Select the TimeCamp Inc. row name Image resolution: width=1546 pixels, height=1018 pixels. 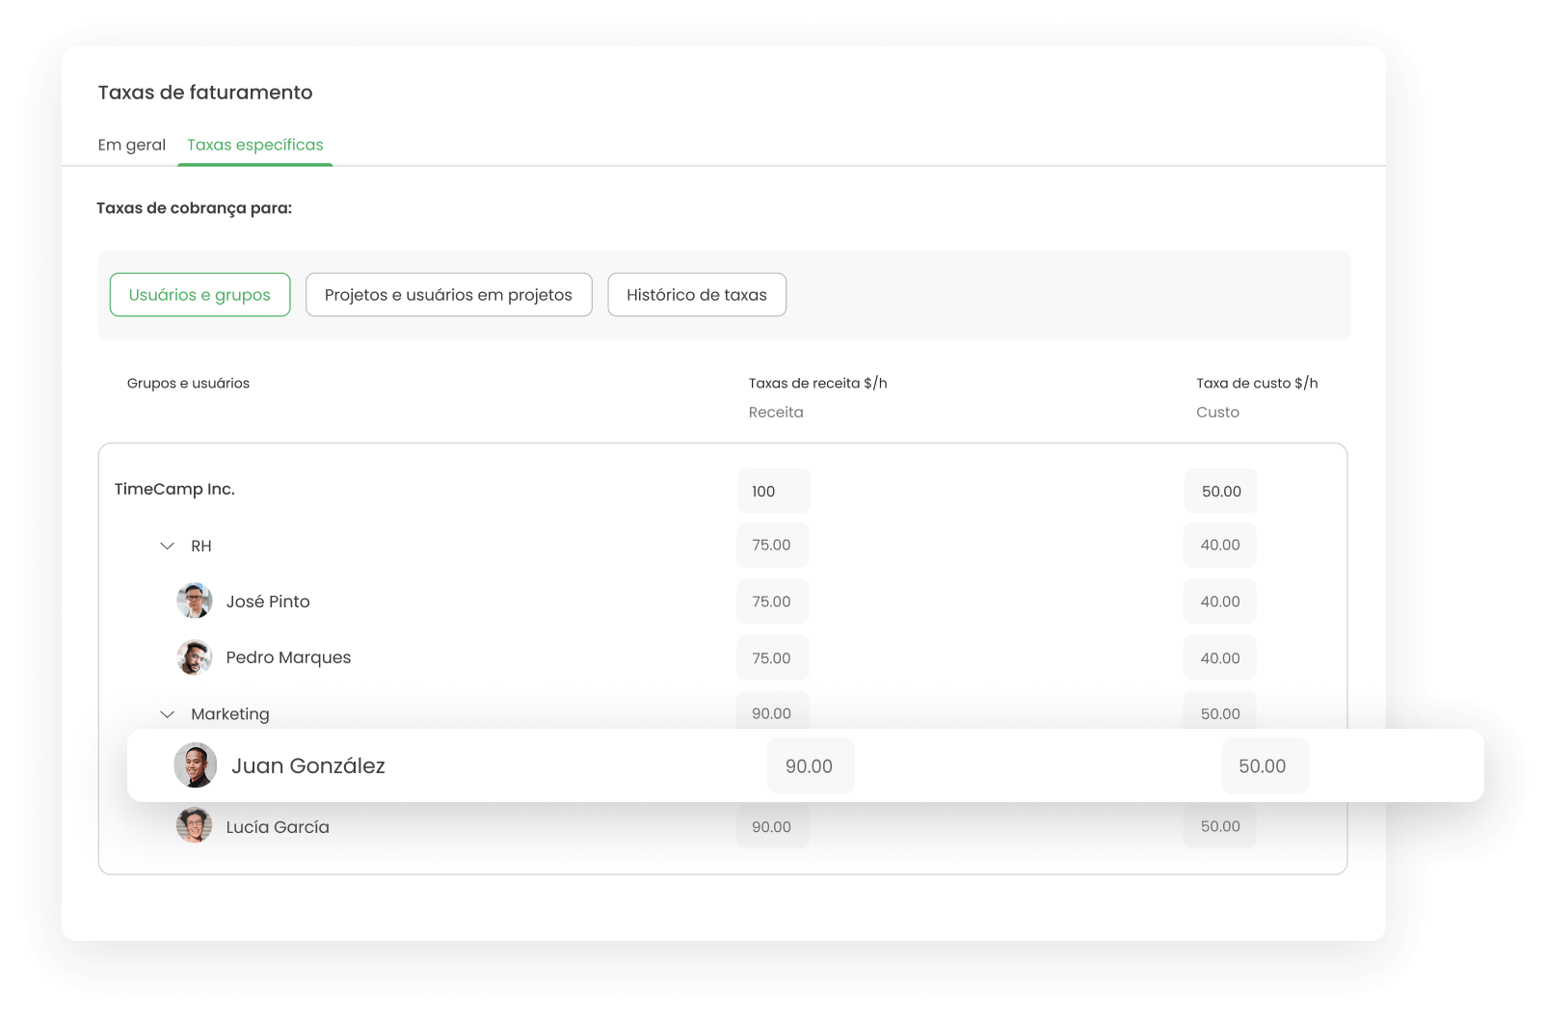[174, 490]
